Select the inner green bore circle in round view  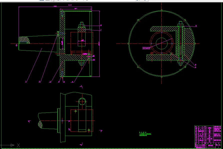point(162,43)
